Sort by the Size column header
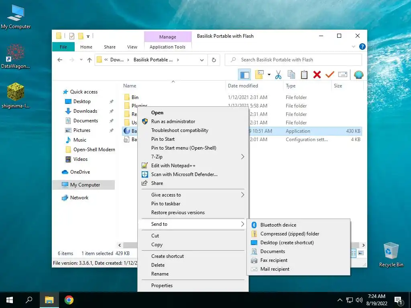The height and width of the screenshot is (308, 411). 338,86
